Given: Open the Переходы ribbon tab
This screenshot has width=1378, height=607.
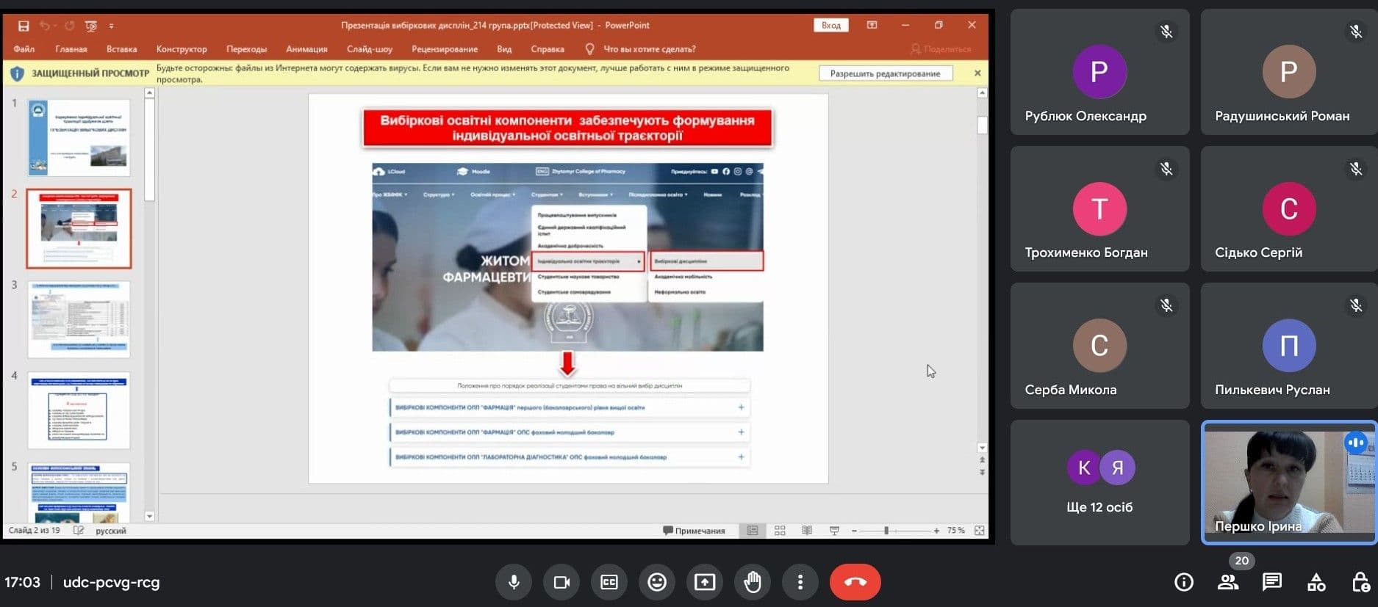Looking at the screenshot, I should [x=247, y=49].
